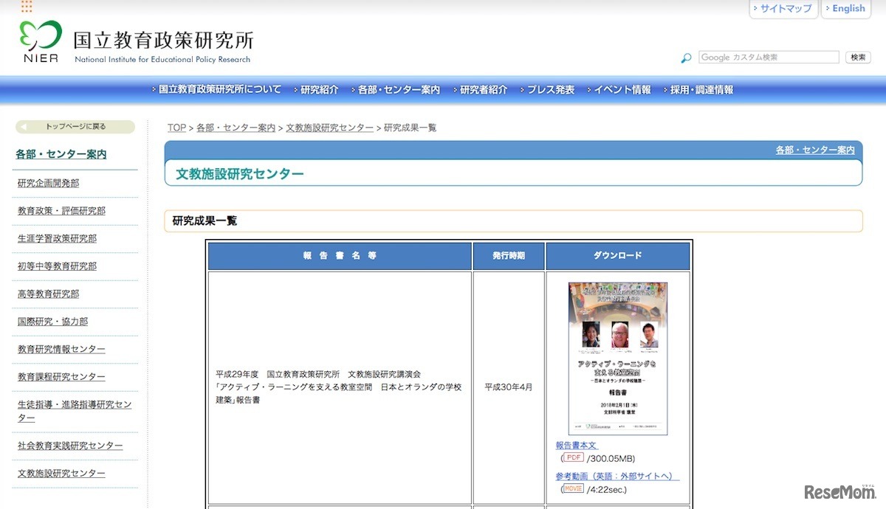Viewport: 886px width, 509px height.
Task: Click the dotted grid icon top-left
Action: 25,7
